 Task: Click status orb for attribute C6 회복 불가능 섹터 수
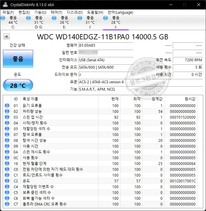[x=7, y=198]
